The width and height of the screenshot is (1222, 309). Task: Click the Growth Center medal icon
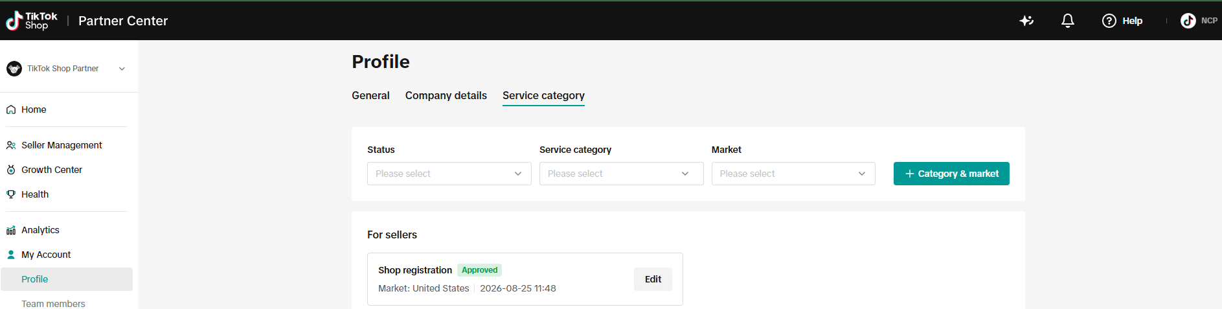pyautogui.click(x=11, y=170)
